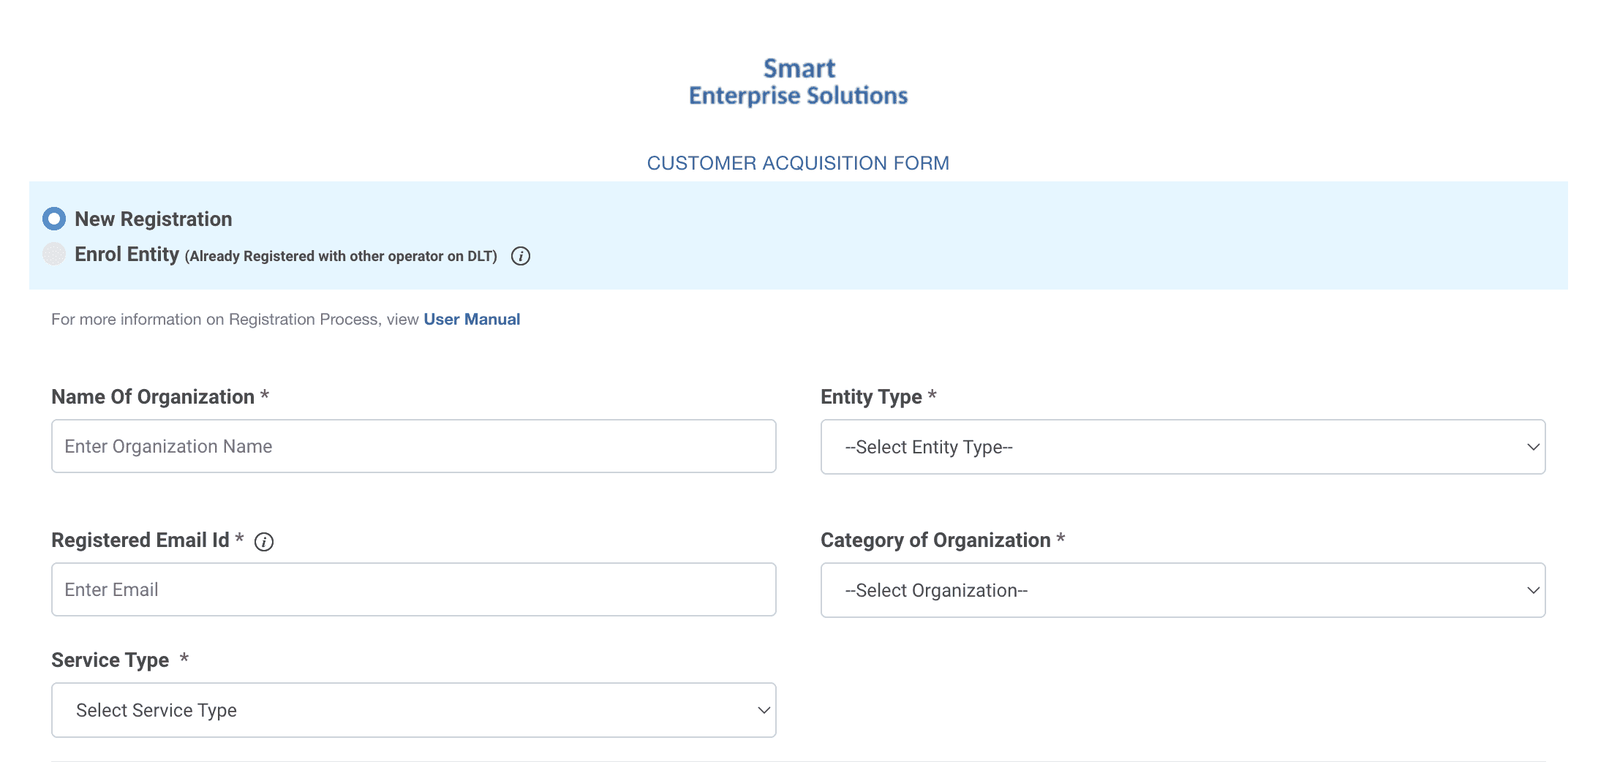Open the User Manual link
The width and height of the screenshot is (1609, 762).
point(472,319)
